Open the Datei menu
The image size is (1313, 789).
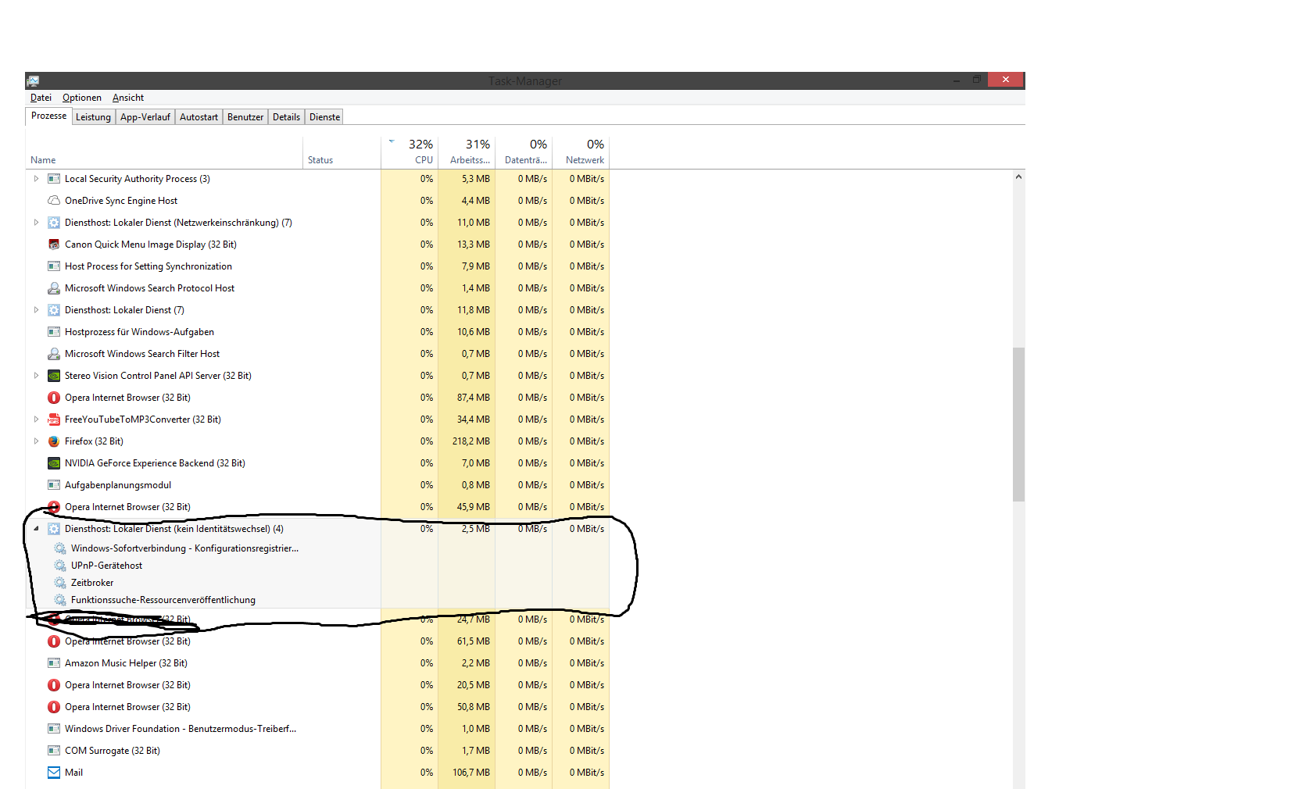(x=41, y=98)
